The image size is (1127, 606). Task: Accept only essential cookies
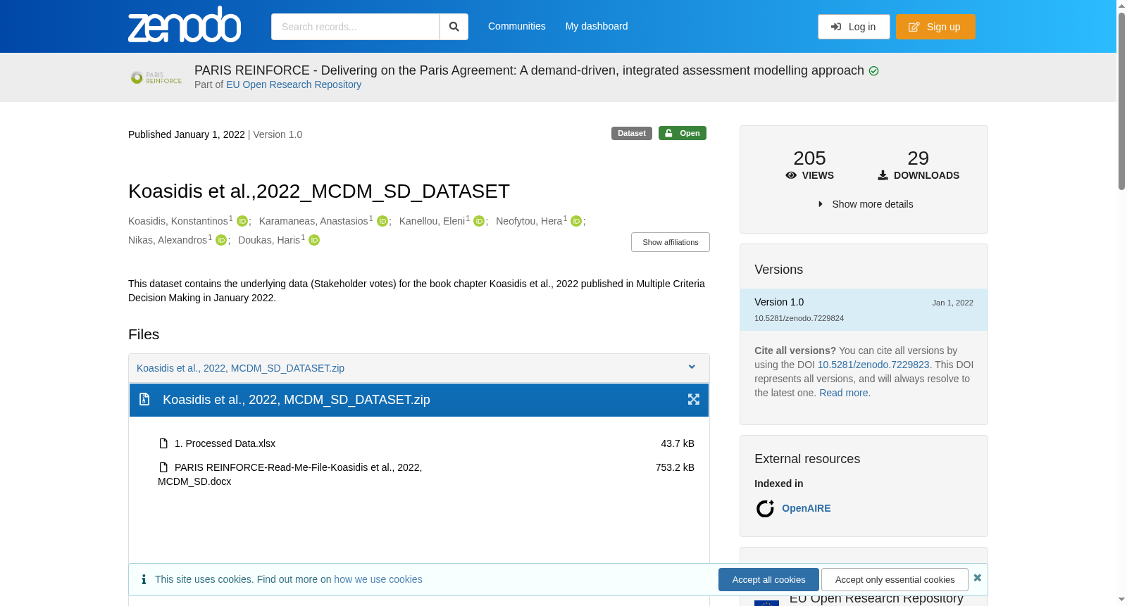click(895, 580)
